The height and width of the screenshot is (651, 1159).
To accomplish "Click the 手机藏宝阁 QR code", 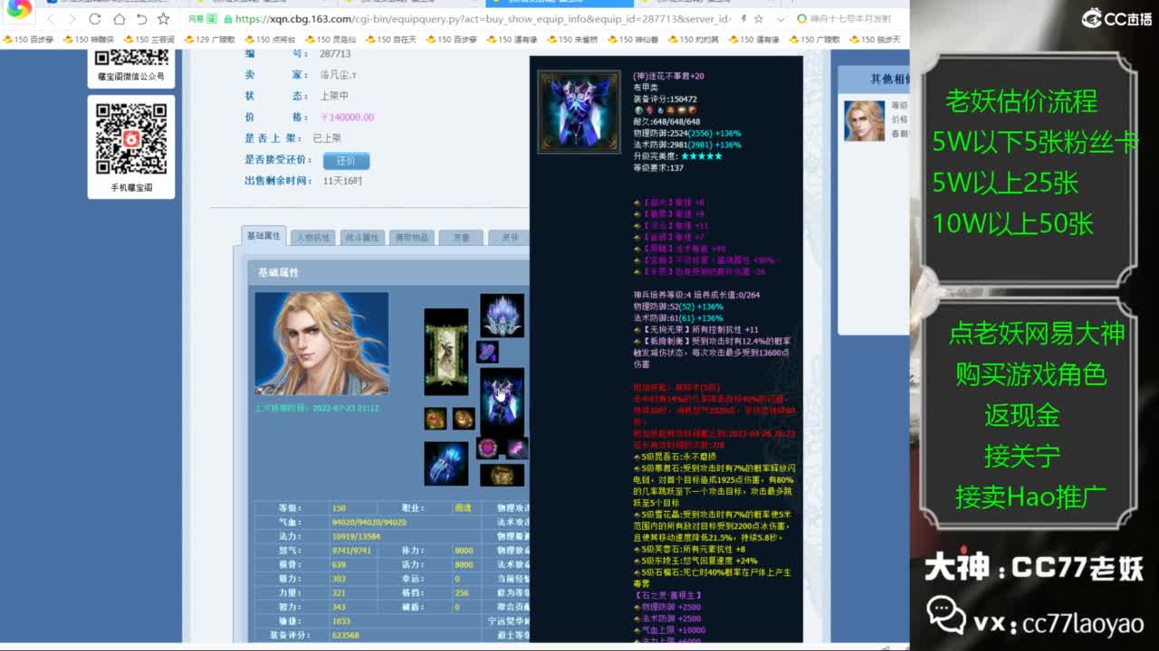I will point(131,138).
